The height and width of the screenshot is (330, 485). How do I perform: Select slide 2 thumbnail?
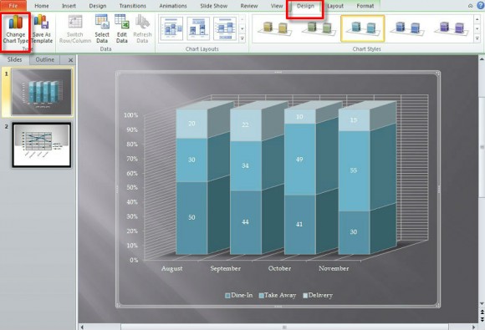click(x=42, y=145)
